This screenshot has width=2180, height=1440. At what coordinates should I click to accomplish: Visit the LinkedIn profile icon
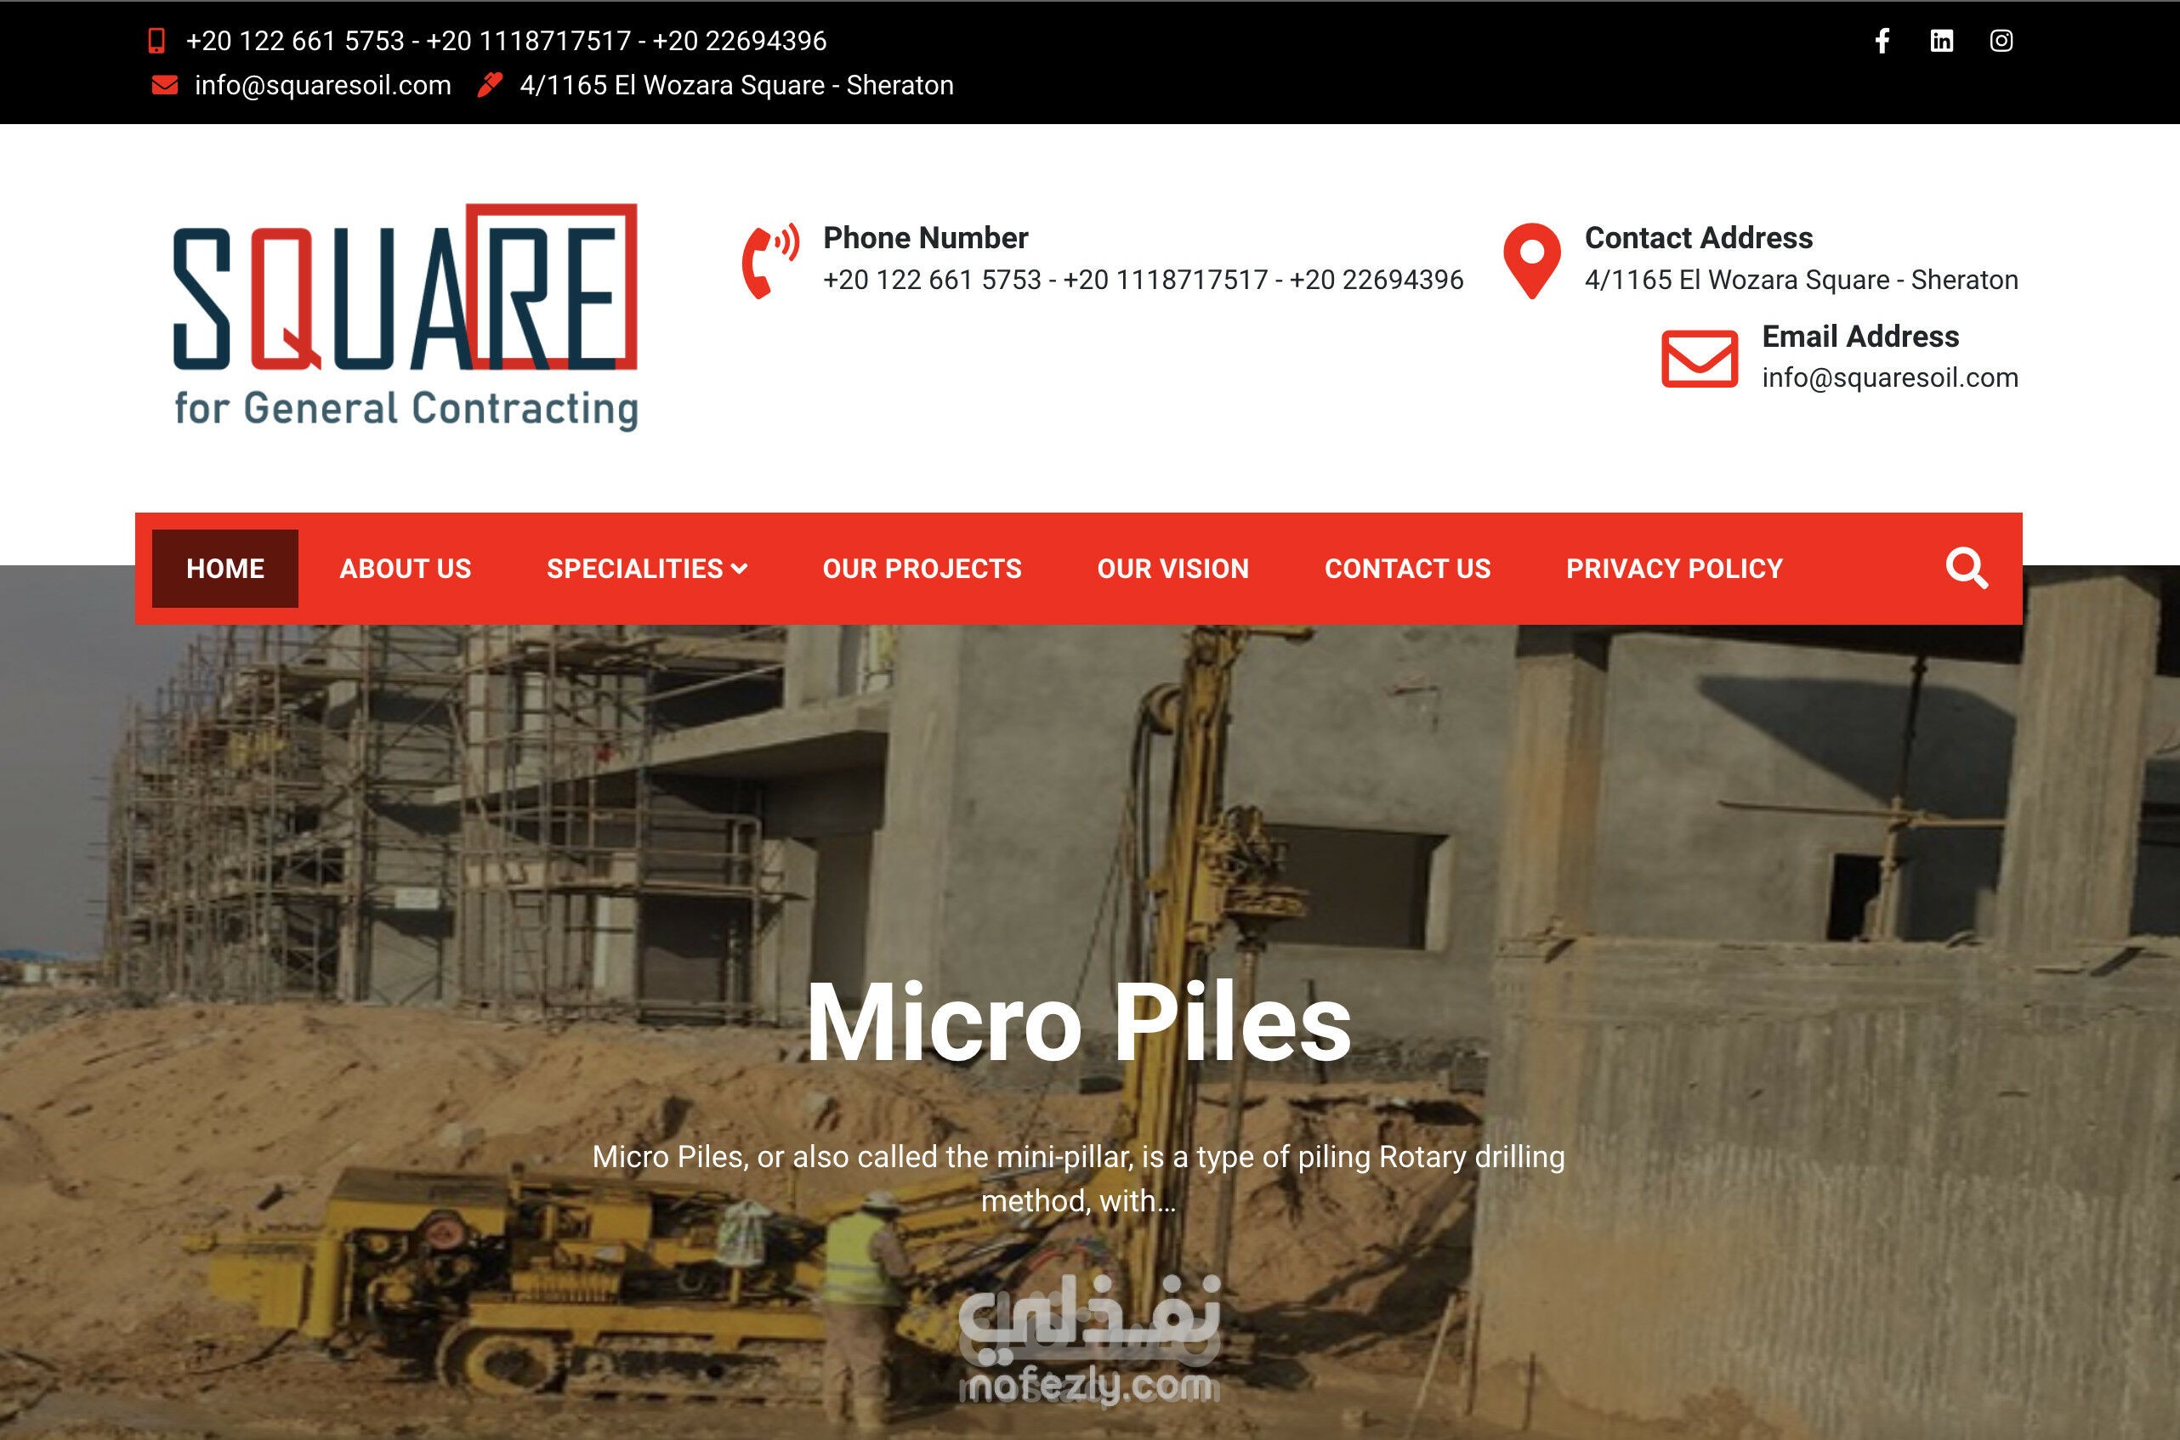coord(1941,42)
